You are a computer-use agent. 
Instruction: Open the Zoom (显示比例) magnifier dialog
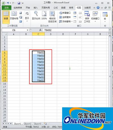tap(36, 16)
